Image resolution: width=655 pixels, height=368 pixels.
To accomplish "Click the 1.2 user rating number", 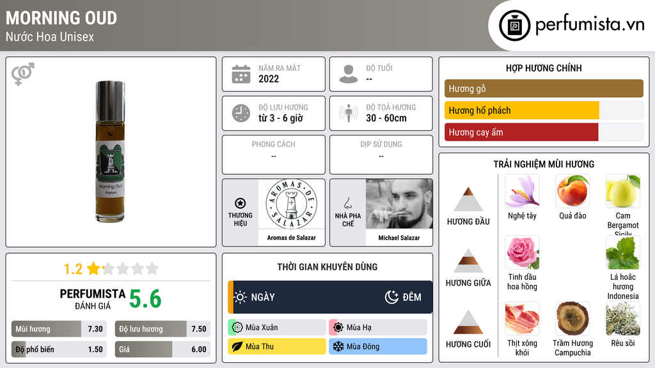I will point(73,269).
